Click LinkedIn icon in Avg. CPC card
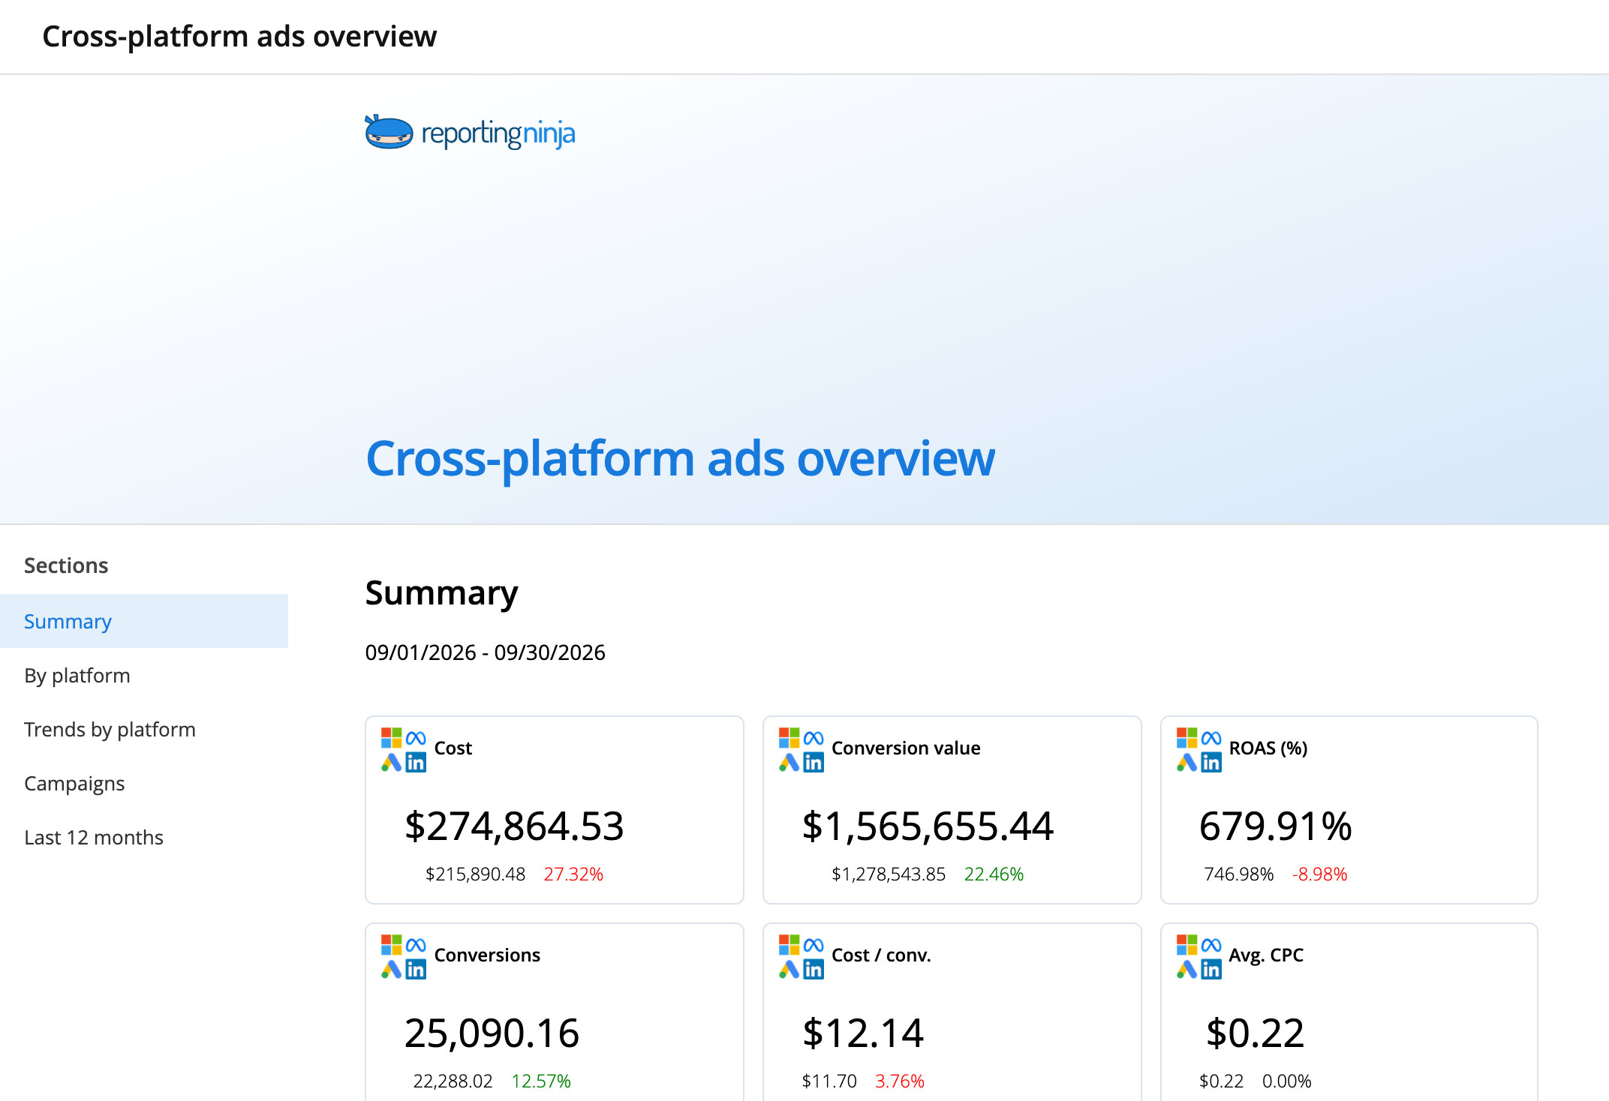This screenshot has height=1101, width=1609. coord(1211,970)
